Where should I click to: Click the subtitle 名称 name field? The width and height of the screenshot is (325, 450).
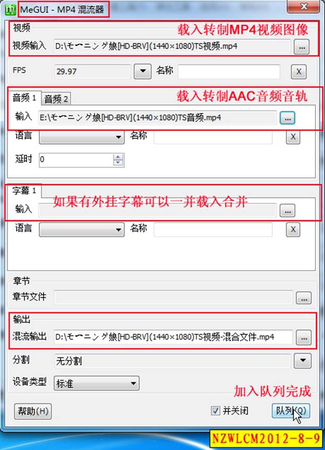click(213, 230)
